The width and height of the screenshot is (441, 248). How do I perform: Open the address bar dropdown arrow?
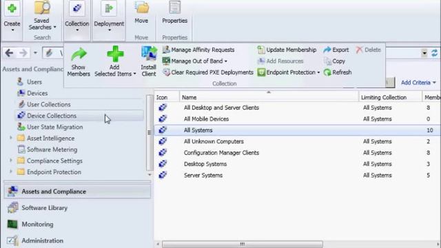424,53
